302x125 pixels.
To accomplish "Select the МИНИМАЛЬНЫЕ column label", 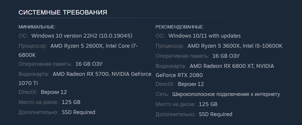I will pos(37,27).
